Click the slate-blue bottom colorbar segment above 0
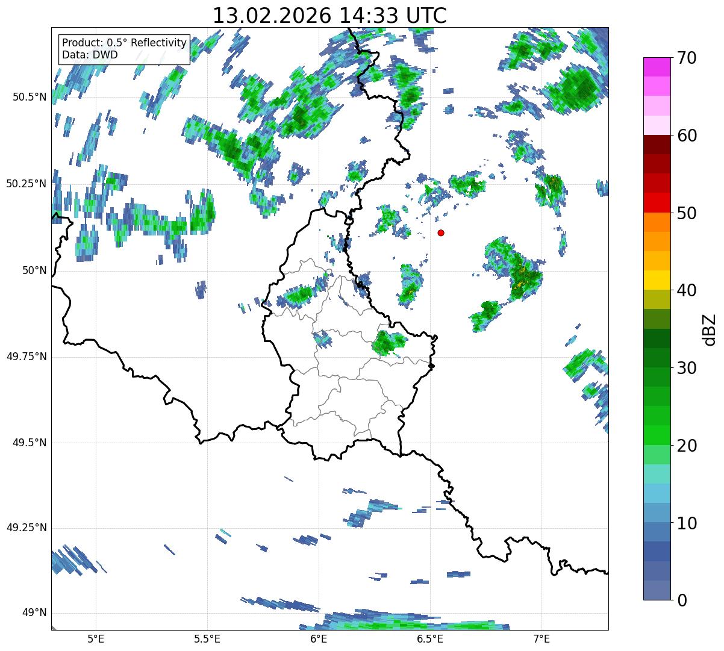The image size is (724, 651). [657, 590]
